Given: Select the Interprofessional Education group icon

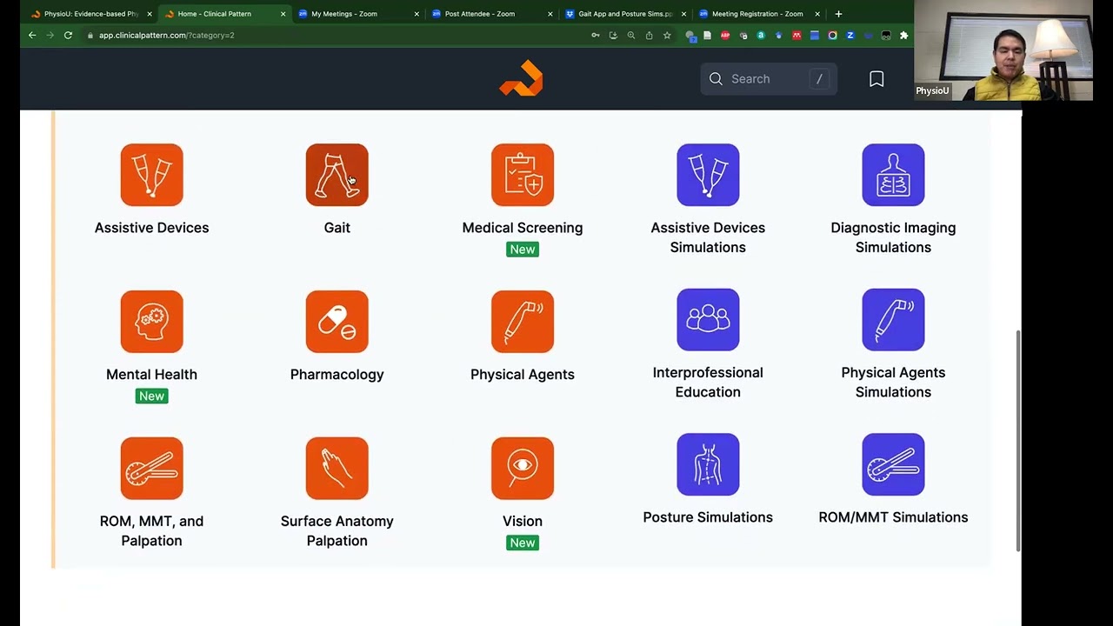Looking at the screenshot, I should pos(708,320).
